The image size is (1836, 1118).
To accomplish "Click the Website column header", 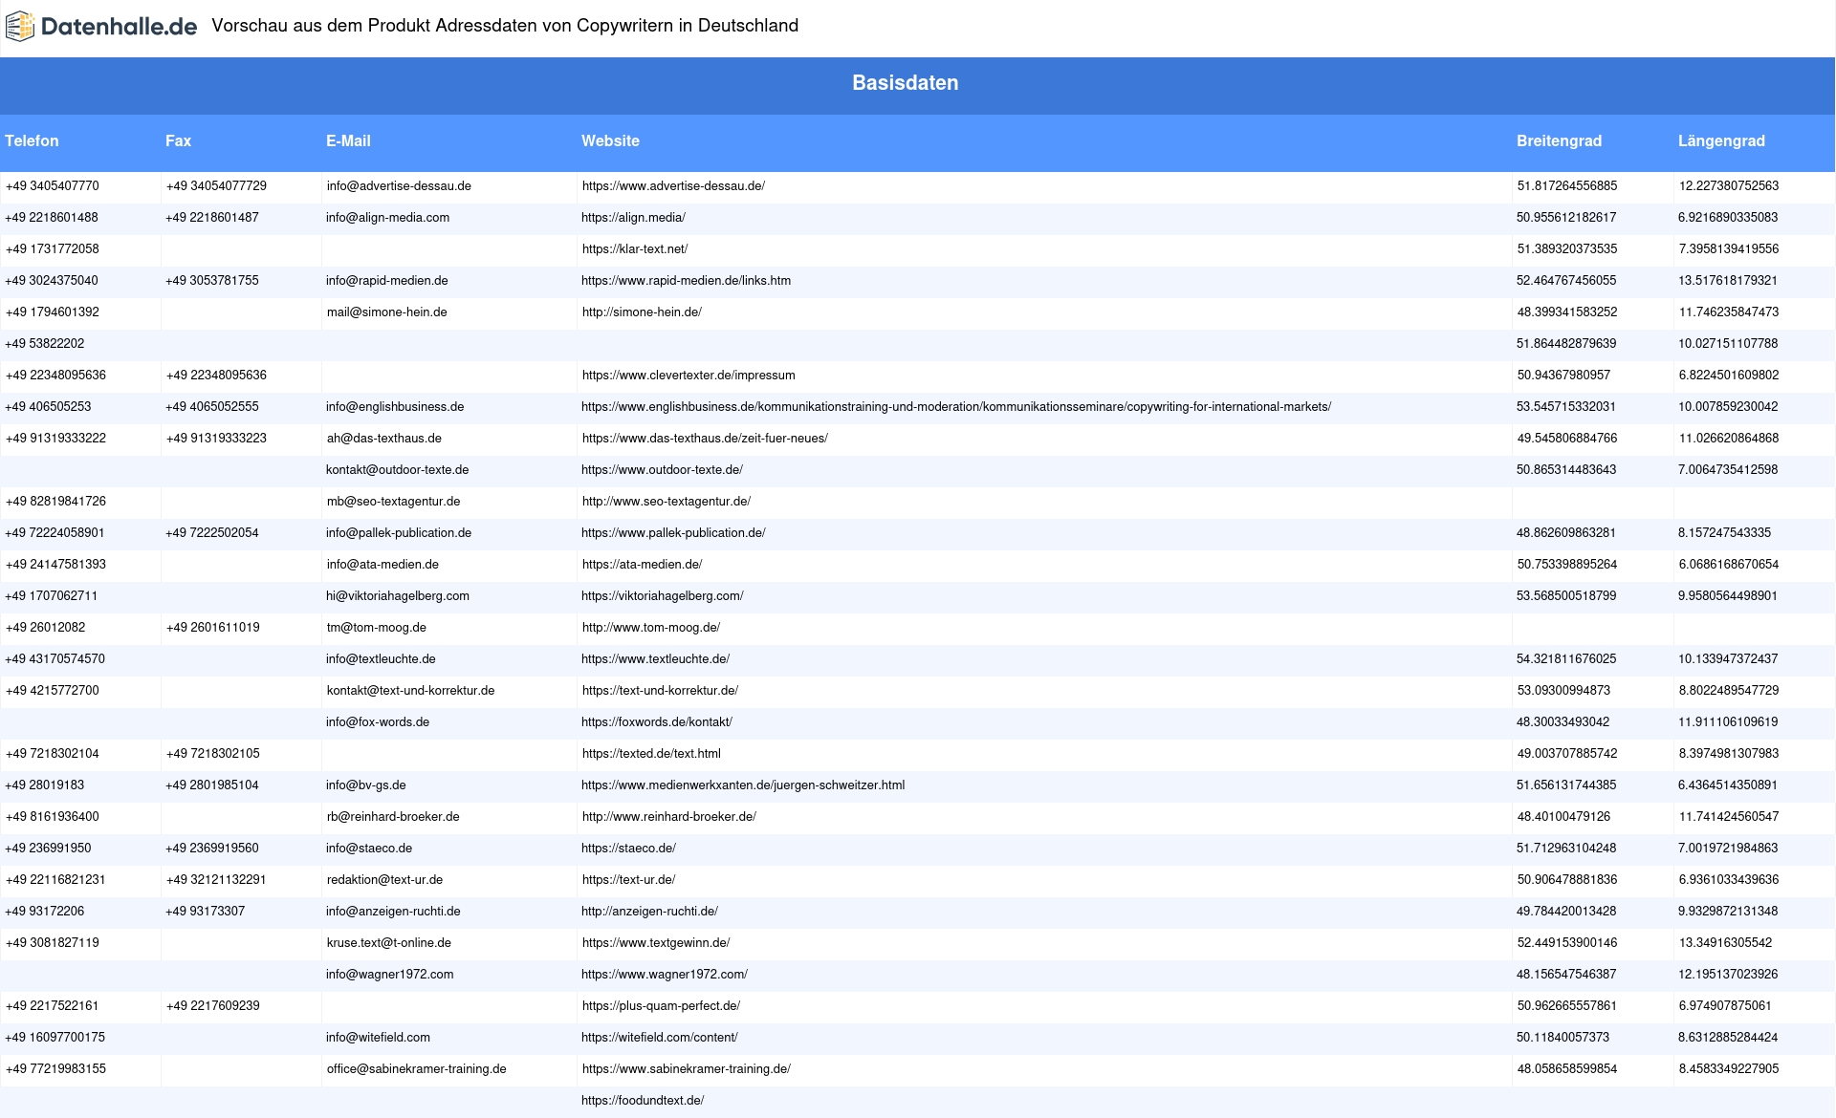I will coord(610,140).
